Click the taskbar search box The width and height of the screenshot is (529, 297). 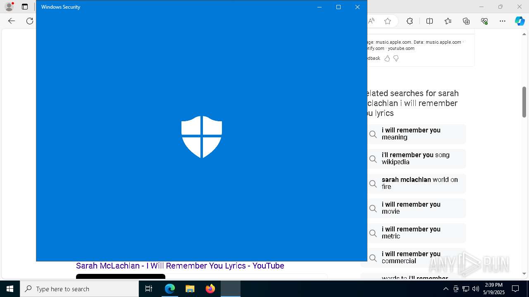click(x=79, y=289)
